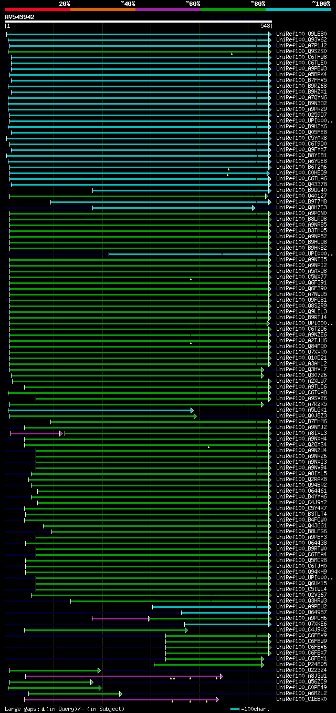Screen dimensions: 336x713
Task: Open hit UniRef100_B9HZX1
Action: [301, 92]
